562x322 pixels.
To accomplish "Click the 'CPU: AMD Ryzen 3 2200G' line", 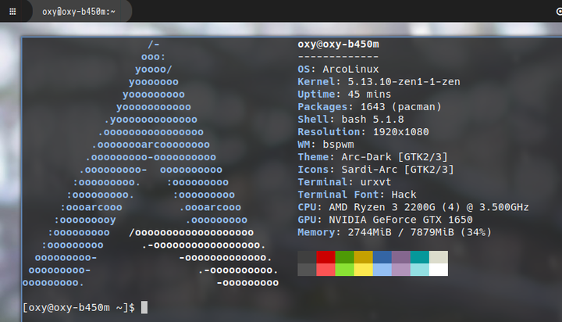I will (x=413, y=207).
